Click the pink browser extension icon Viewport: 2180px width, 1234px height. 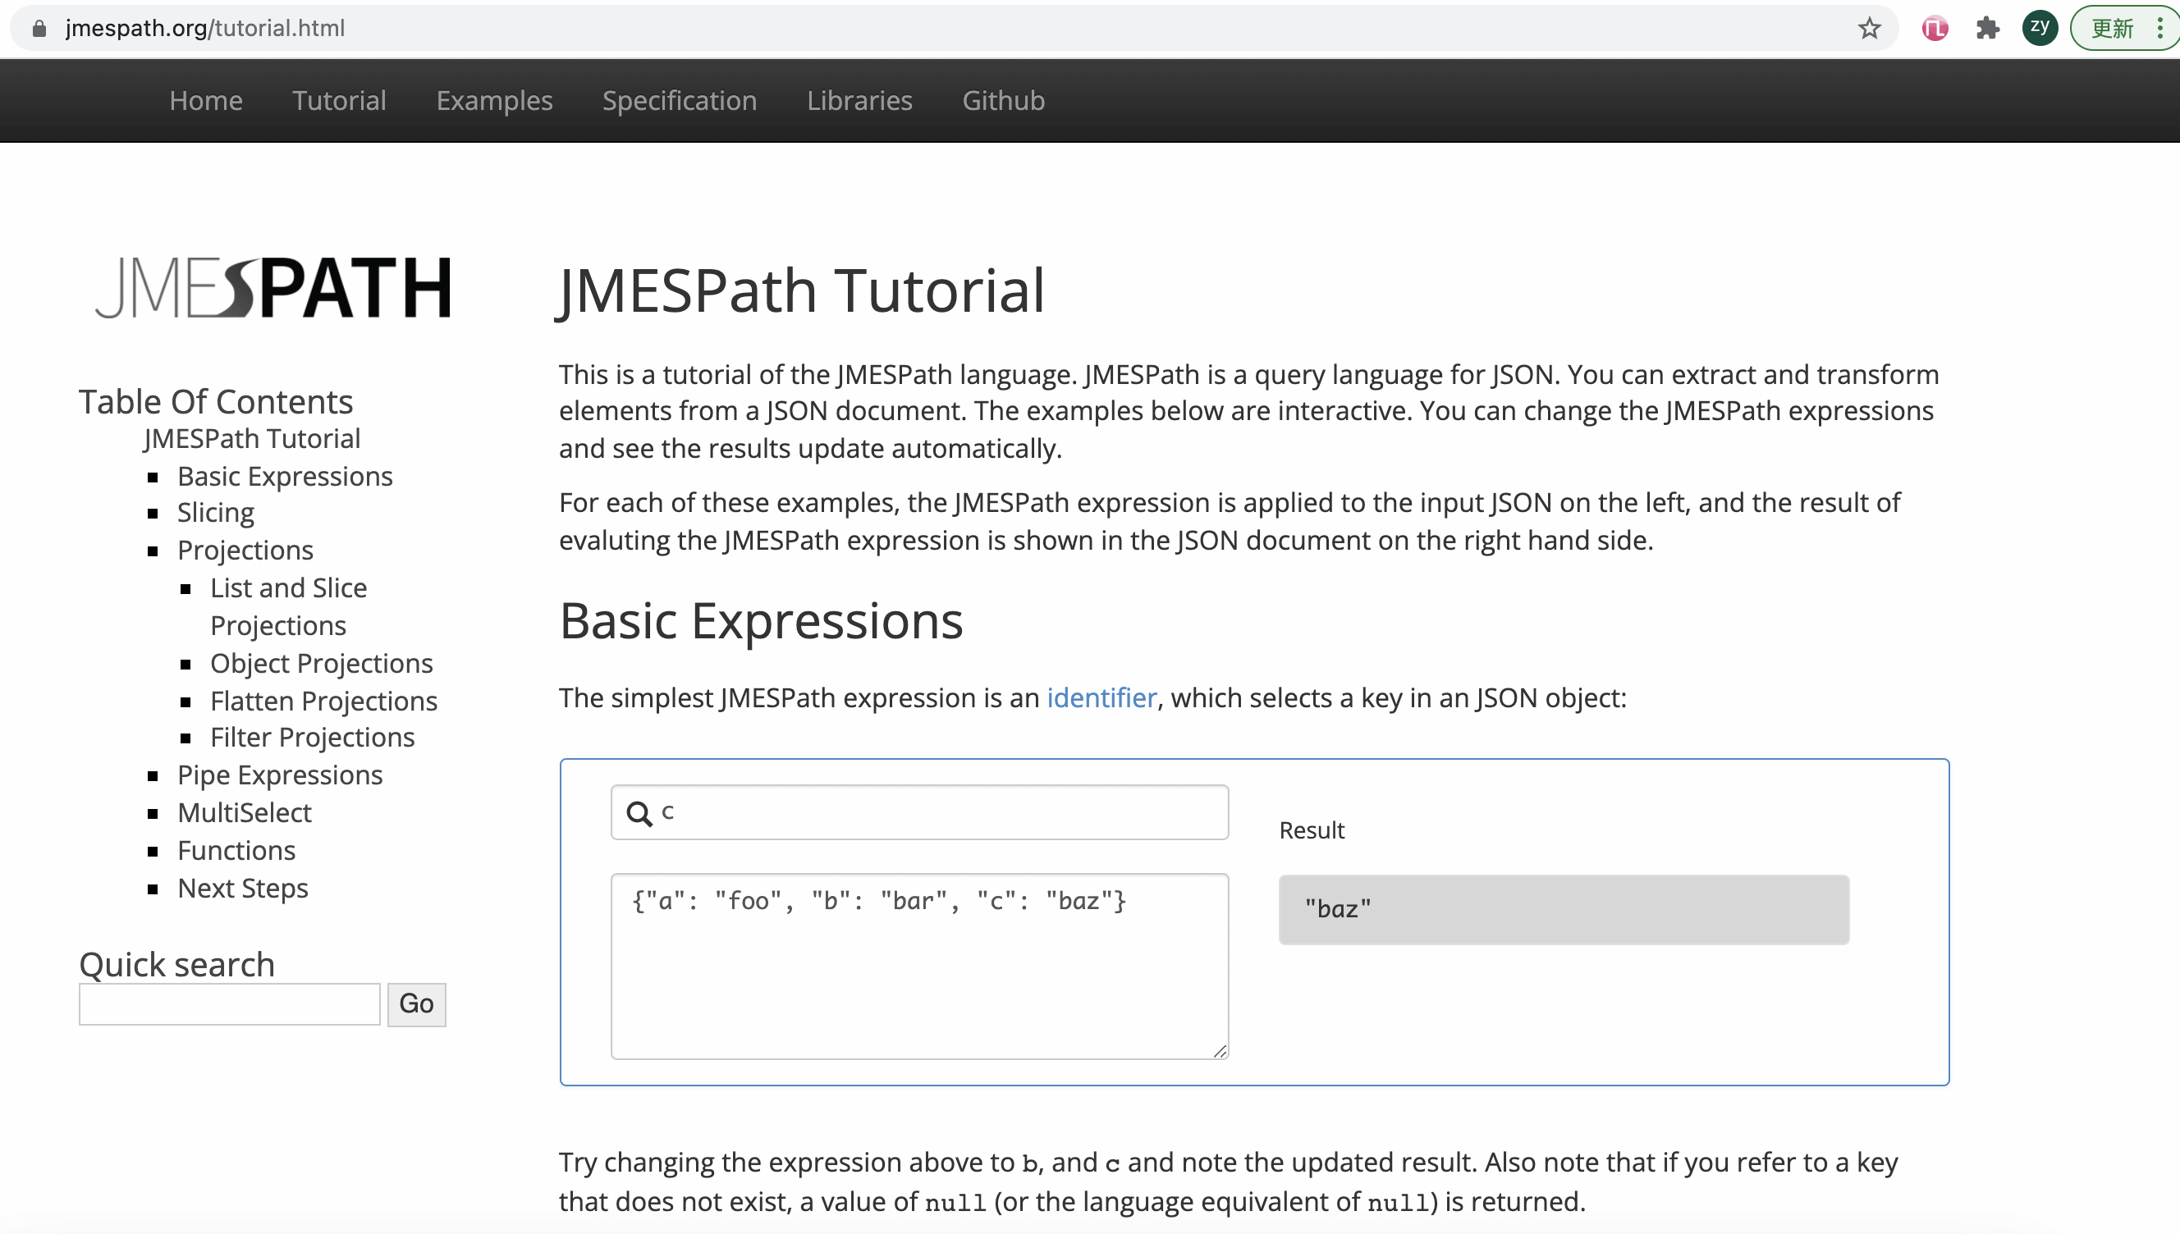tap(1935, 29)
